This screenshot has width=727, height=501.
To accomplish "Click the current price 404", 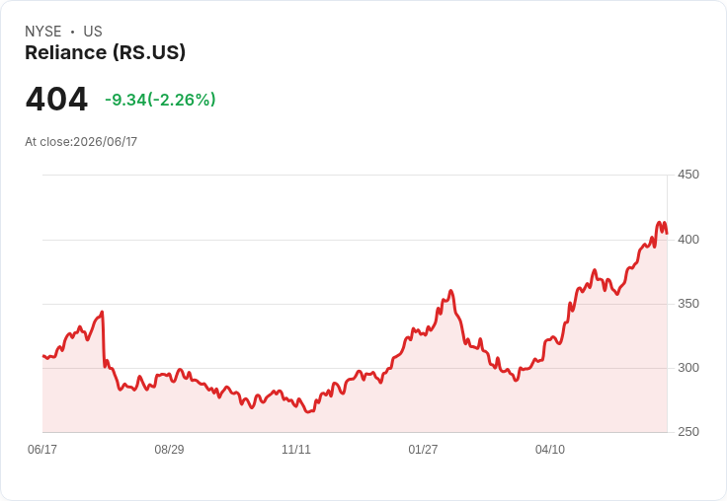I will (56, 99).
